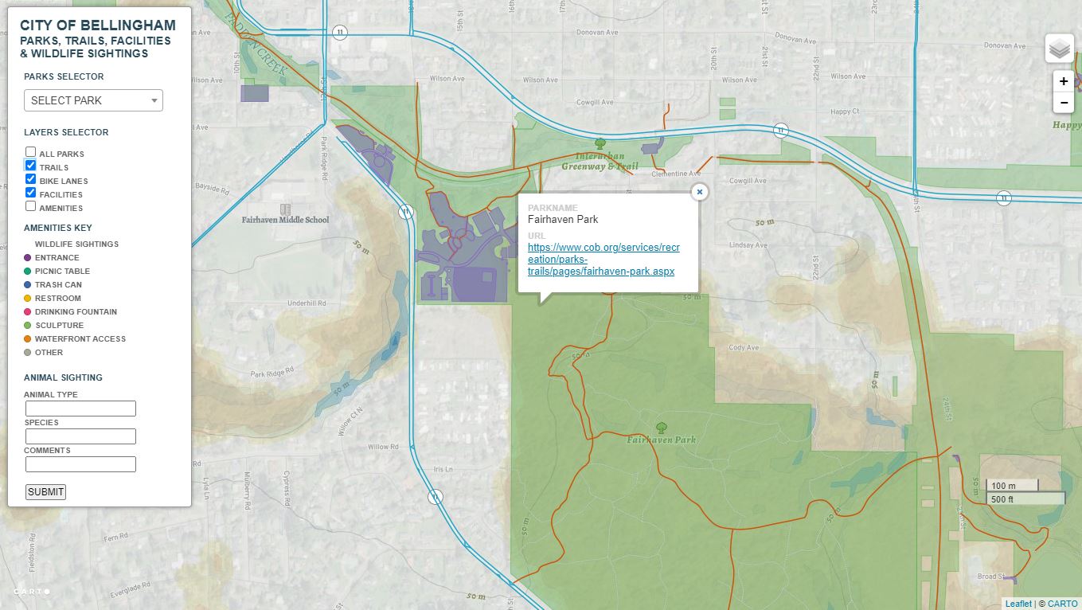Click the Interurban Greenway & Trail label

(600, 162)
